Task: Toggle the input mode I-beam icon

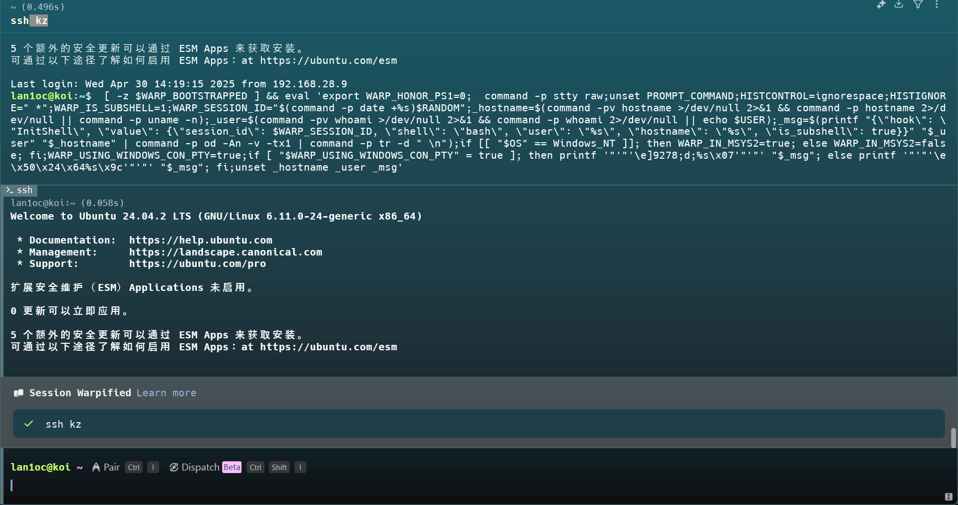Action: (948, 497)
